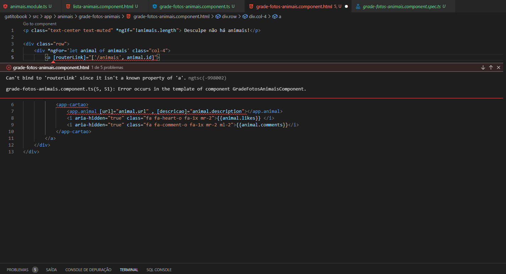
Task: Click HTML5 icon on lista-animais.component.html tab
Action: 68,6
